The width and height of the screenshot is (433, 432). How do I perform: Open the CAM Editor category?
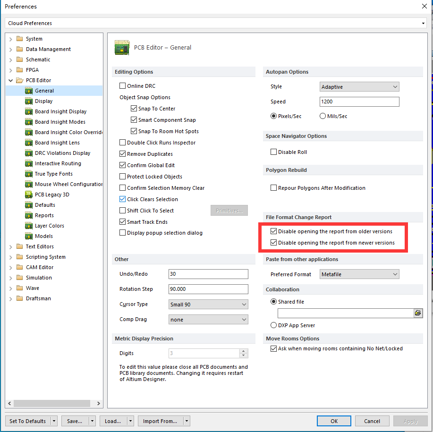[40, 267]
